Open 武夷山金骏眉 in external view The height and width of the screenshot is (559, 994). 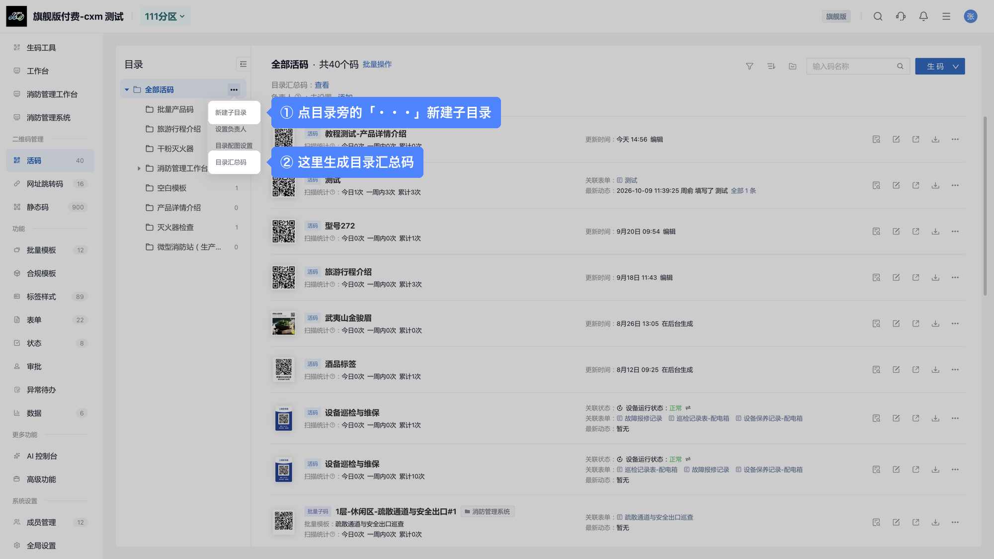click(915, 323)
